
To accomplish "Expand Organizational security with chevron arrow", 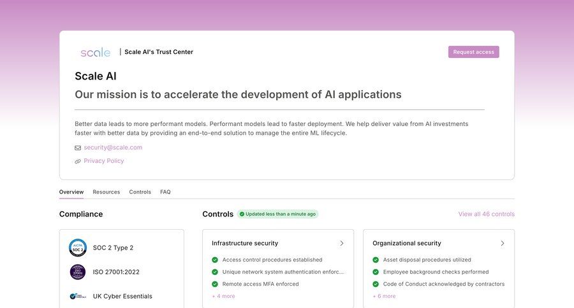I will [x=503, y=243].
